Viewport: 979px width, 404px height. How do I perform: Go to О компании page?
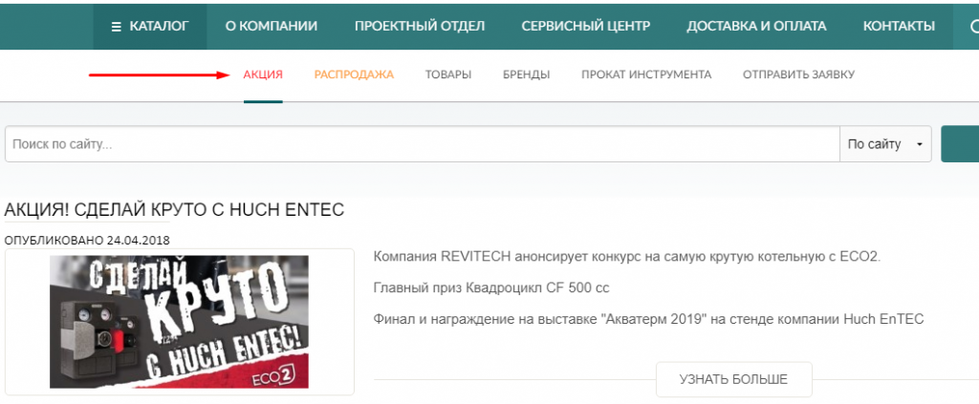[x=271, y=26]
